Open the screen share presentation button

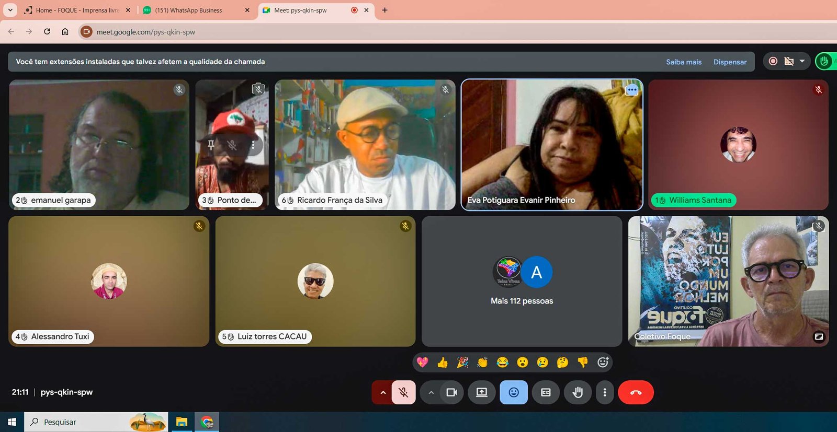click(x=482, y=392)
